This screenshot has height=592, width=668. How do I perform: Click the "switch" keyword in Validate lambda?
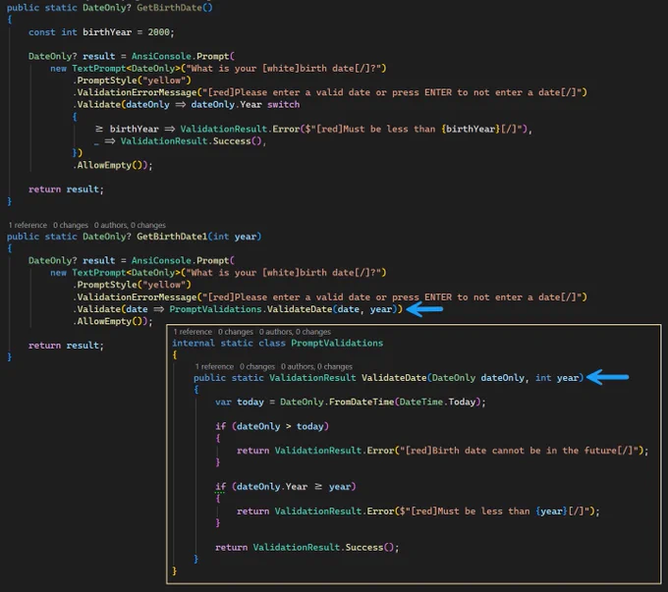[283, 104]
